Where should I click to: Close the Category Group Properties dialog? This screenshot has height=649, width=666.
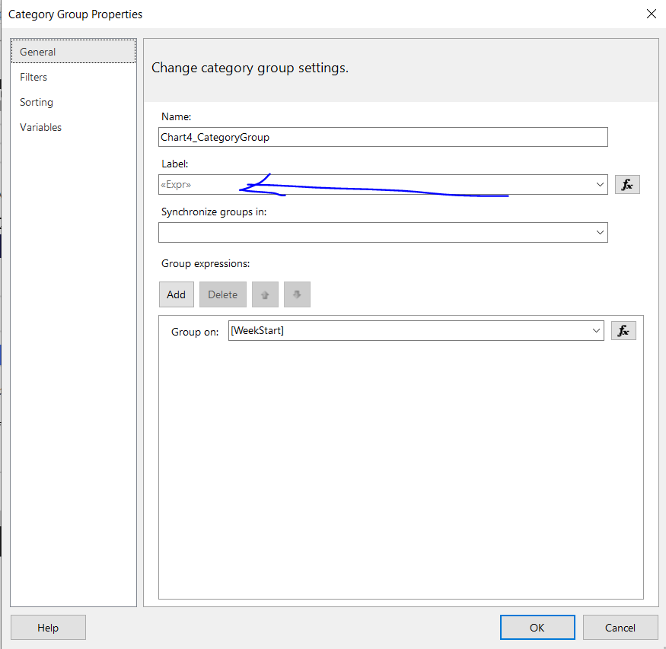click(651, 14)
